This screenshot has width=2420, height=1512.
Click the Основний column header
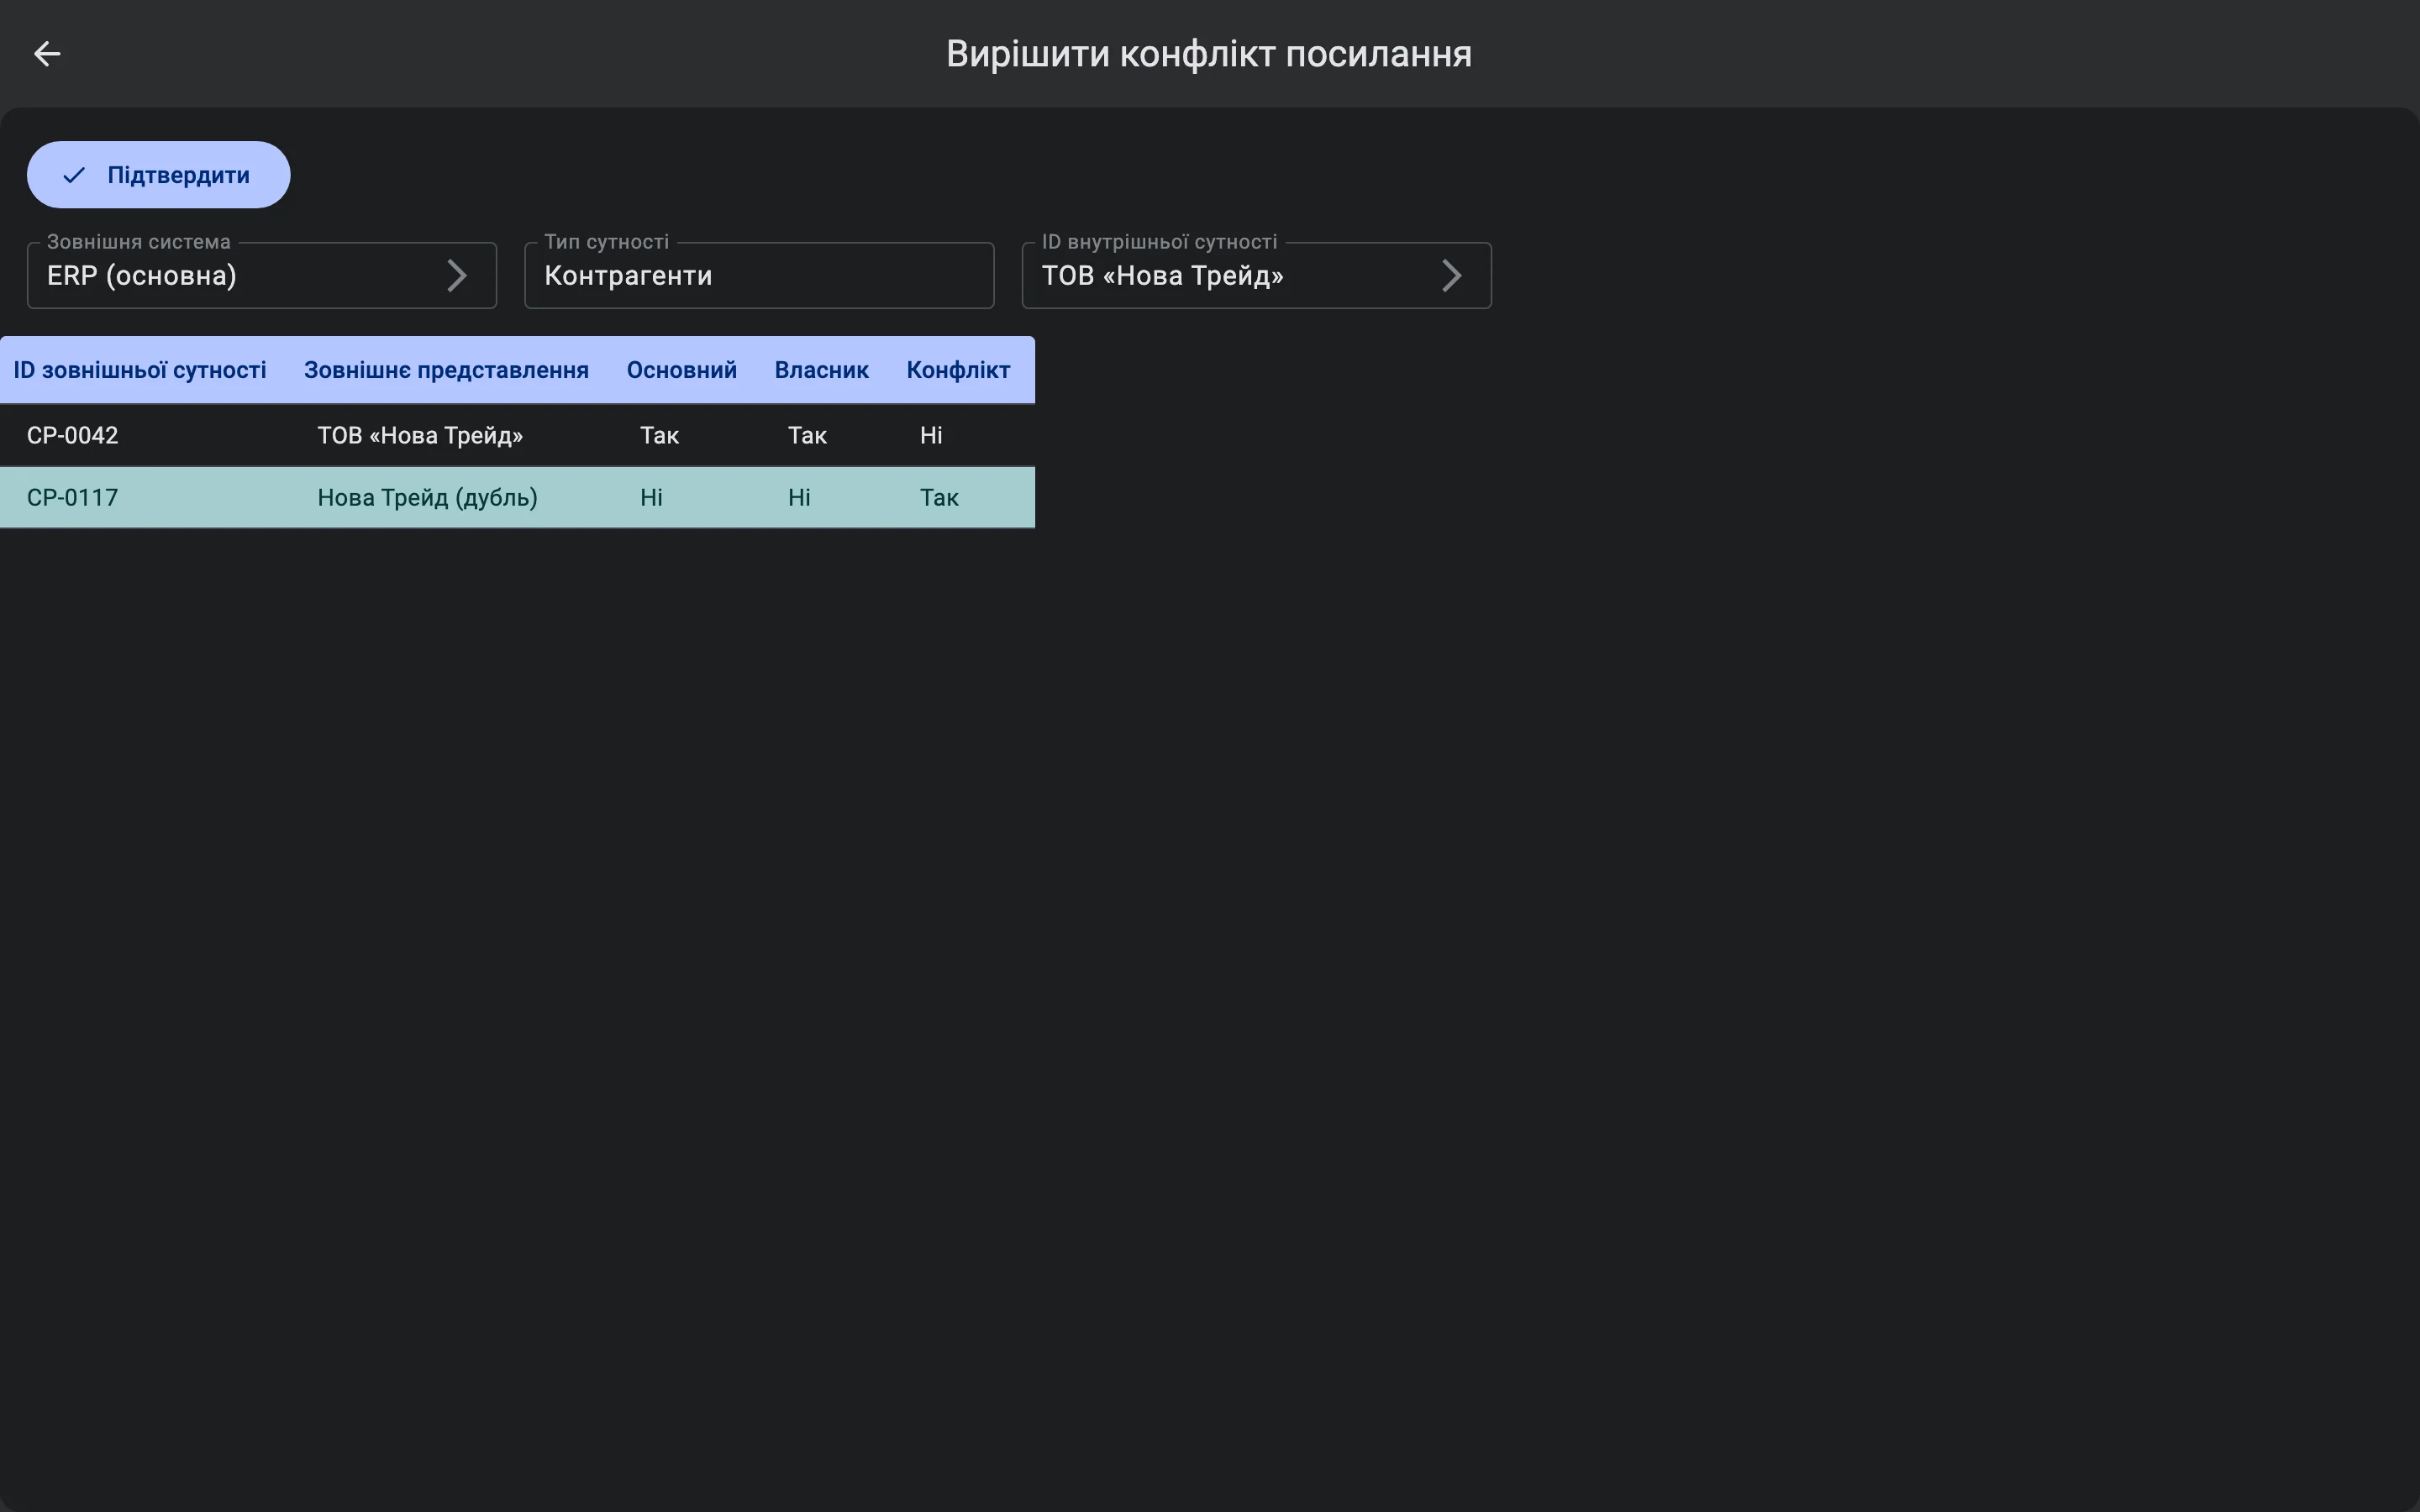coord(682,370)
